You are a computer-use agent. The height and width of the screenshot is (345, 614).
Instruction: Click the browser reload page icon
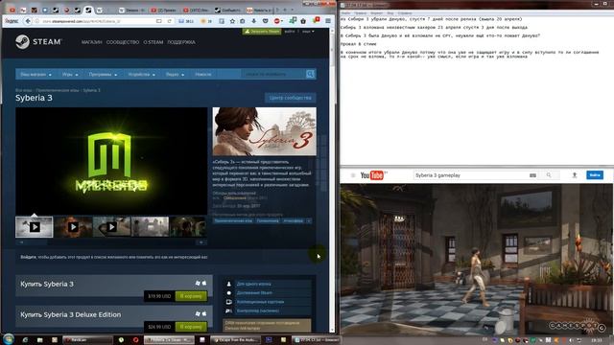coord(169,21)
